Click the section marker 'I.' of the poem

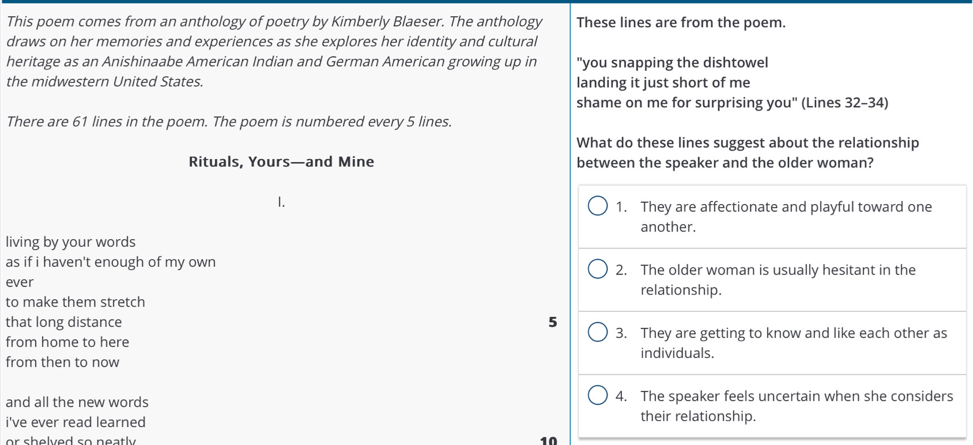(281, 202)
